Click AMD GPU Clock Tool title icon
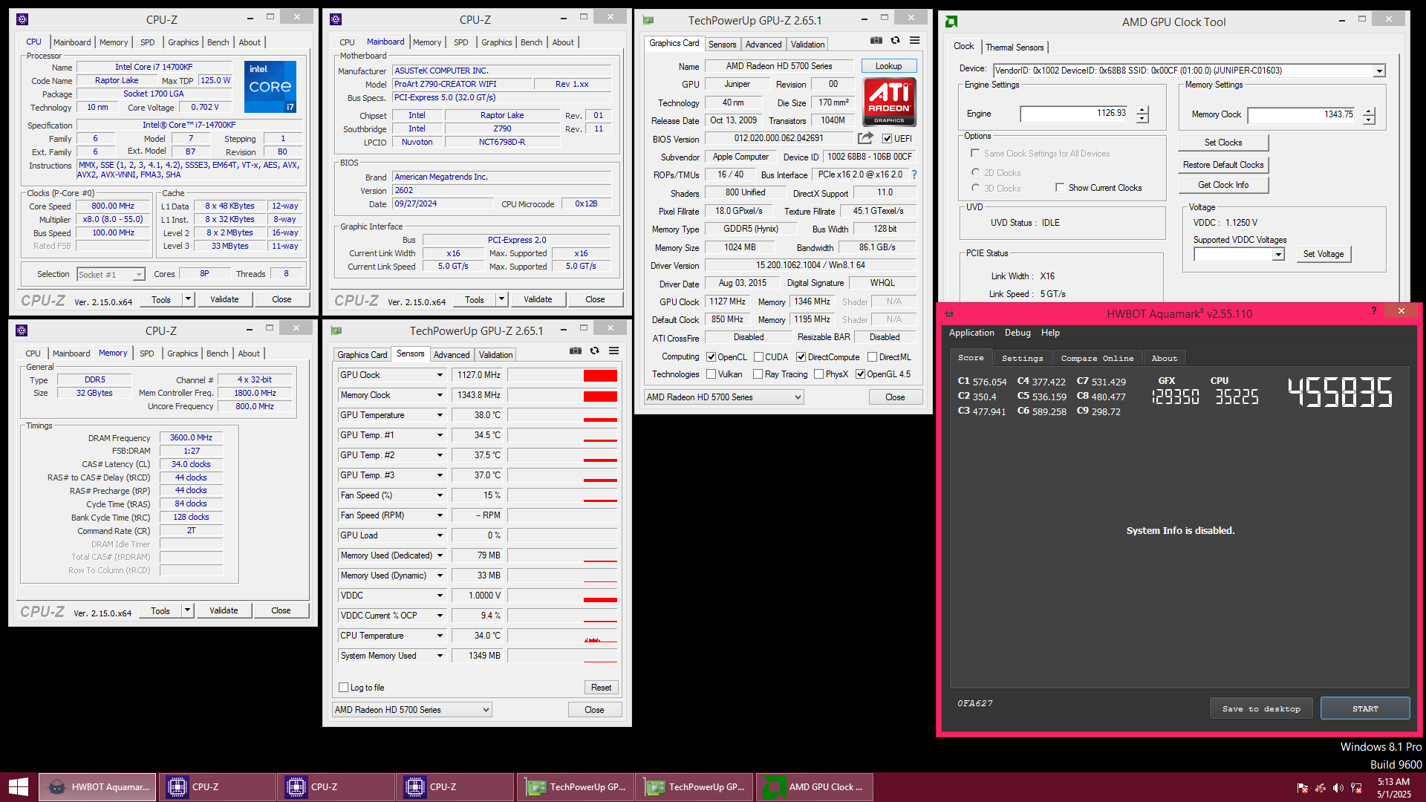Screen dimensions: 1426x802 [951, 22]
